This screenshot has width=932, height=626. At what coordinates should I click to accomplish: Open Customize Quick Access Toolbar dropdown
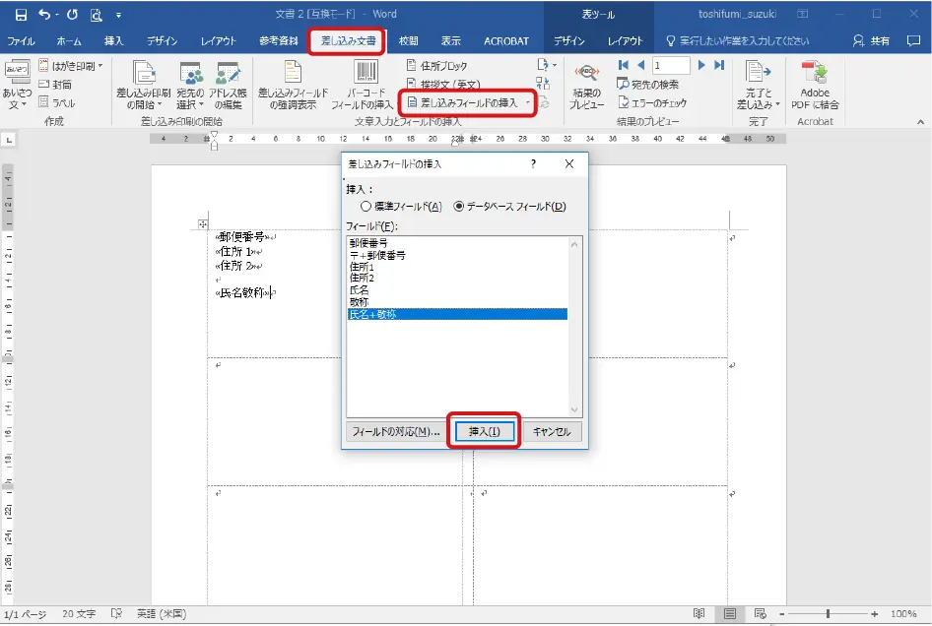pyautogui.click(x=118, y=15)
